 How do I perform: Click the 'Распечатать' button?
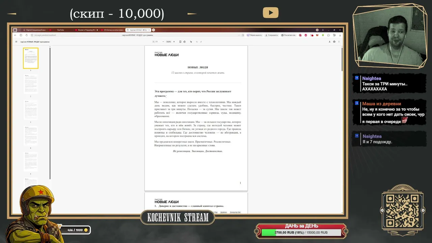click(288, 35)
